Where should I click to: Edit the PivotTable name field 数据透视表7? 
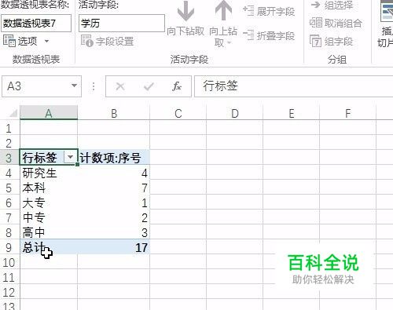[36, 24]
